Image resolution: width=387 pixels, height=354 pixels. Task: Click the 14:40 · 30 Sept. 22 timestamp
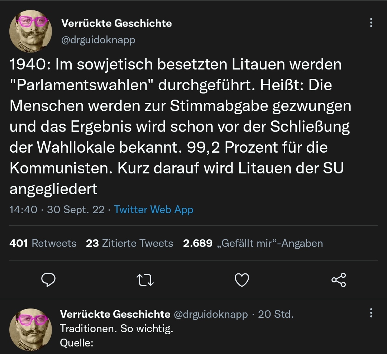pyautogui.click(x=57, y=210)
